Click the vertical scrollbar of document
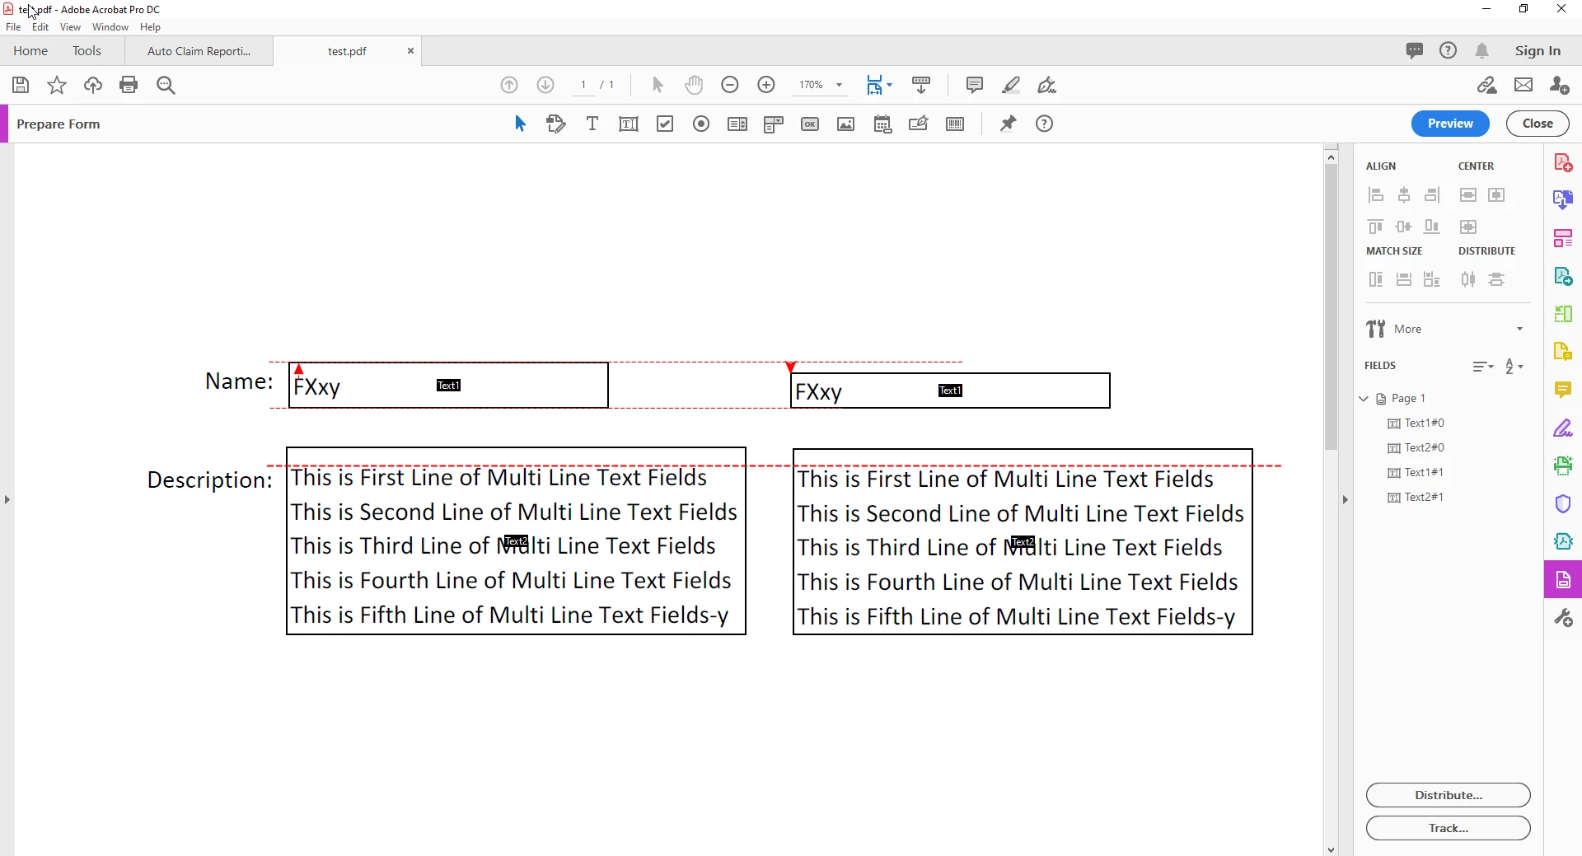This screenshot has height=856, width=1582. (x=1331, y=306)
